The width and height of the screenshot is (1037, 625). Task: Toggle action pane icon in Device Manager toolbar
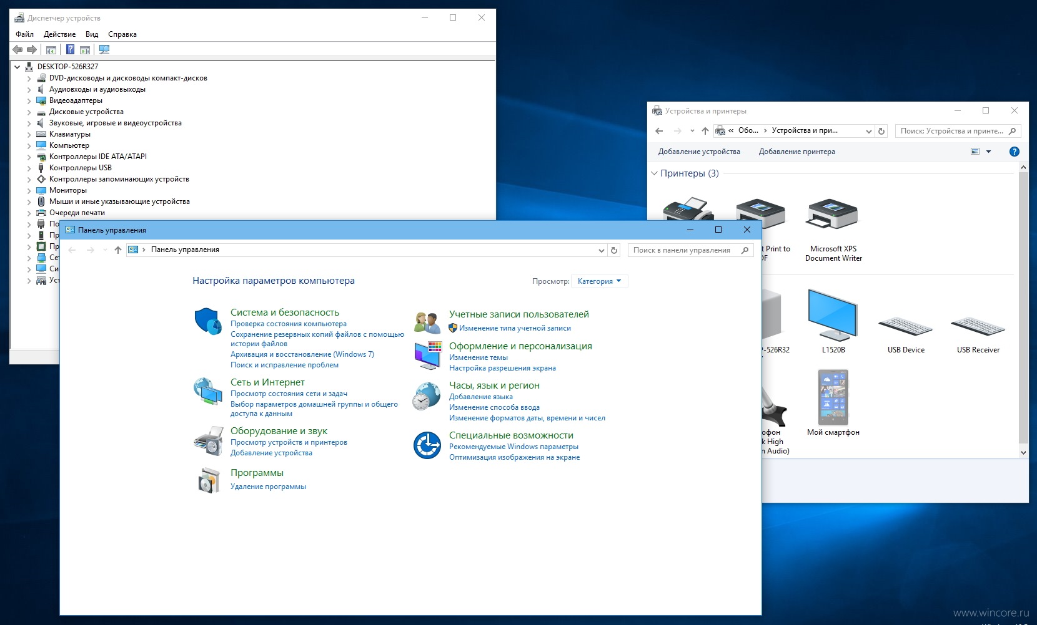(85, 50)
